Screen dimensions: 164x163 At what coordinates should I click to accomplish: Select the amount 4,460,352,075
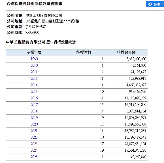[x=136, y=85]
